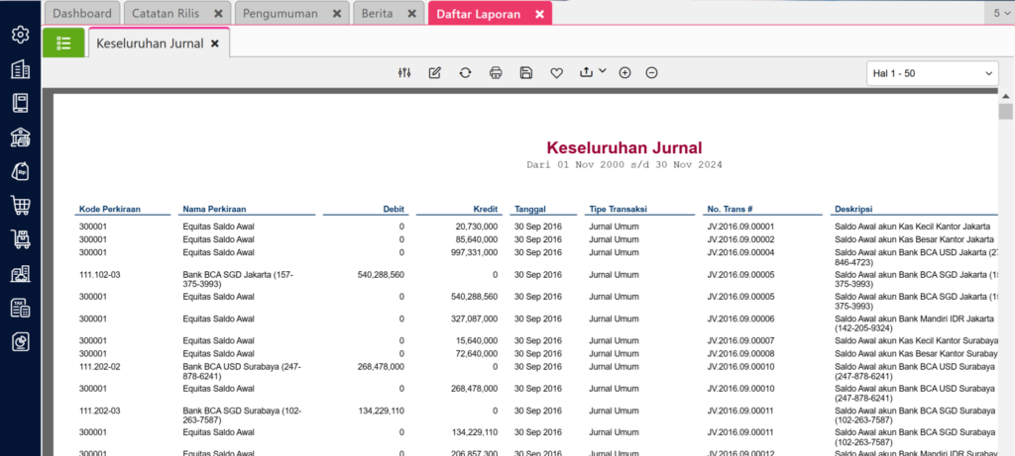Open the Company building module in sidebar
1015x456 pixels.
coord(21,69)
